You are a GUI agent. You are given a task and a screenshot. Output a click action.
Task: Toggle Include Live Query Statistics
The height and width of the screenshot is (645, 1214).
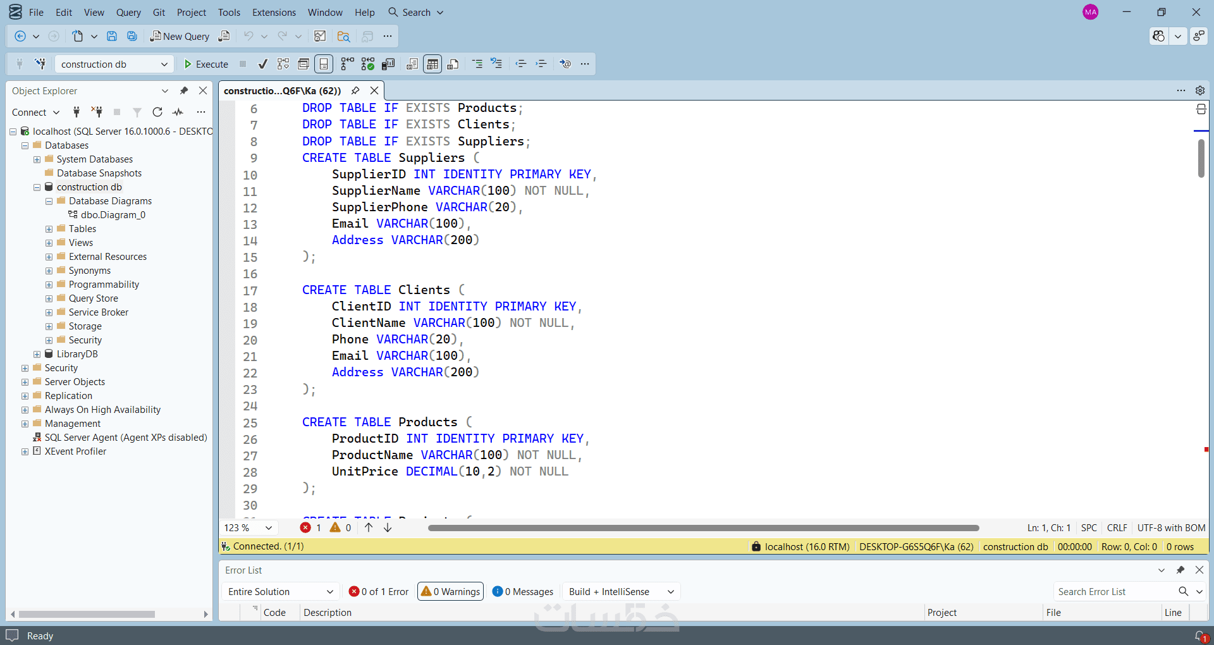(x=368, y=64)
